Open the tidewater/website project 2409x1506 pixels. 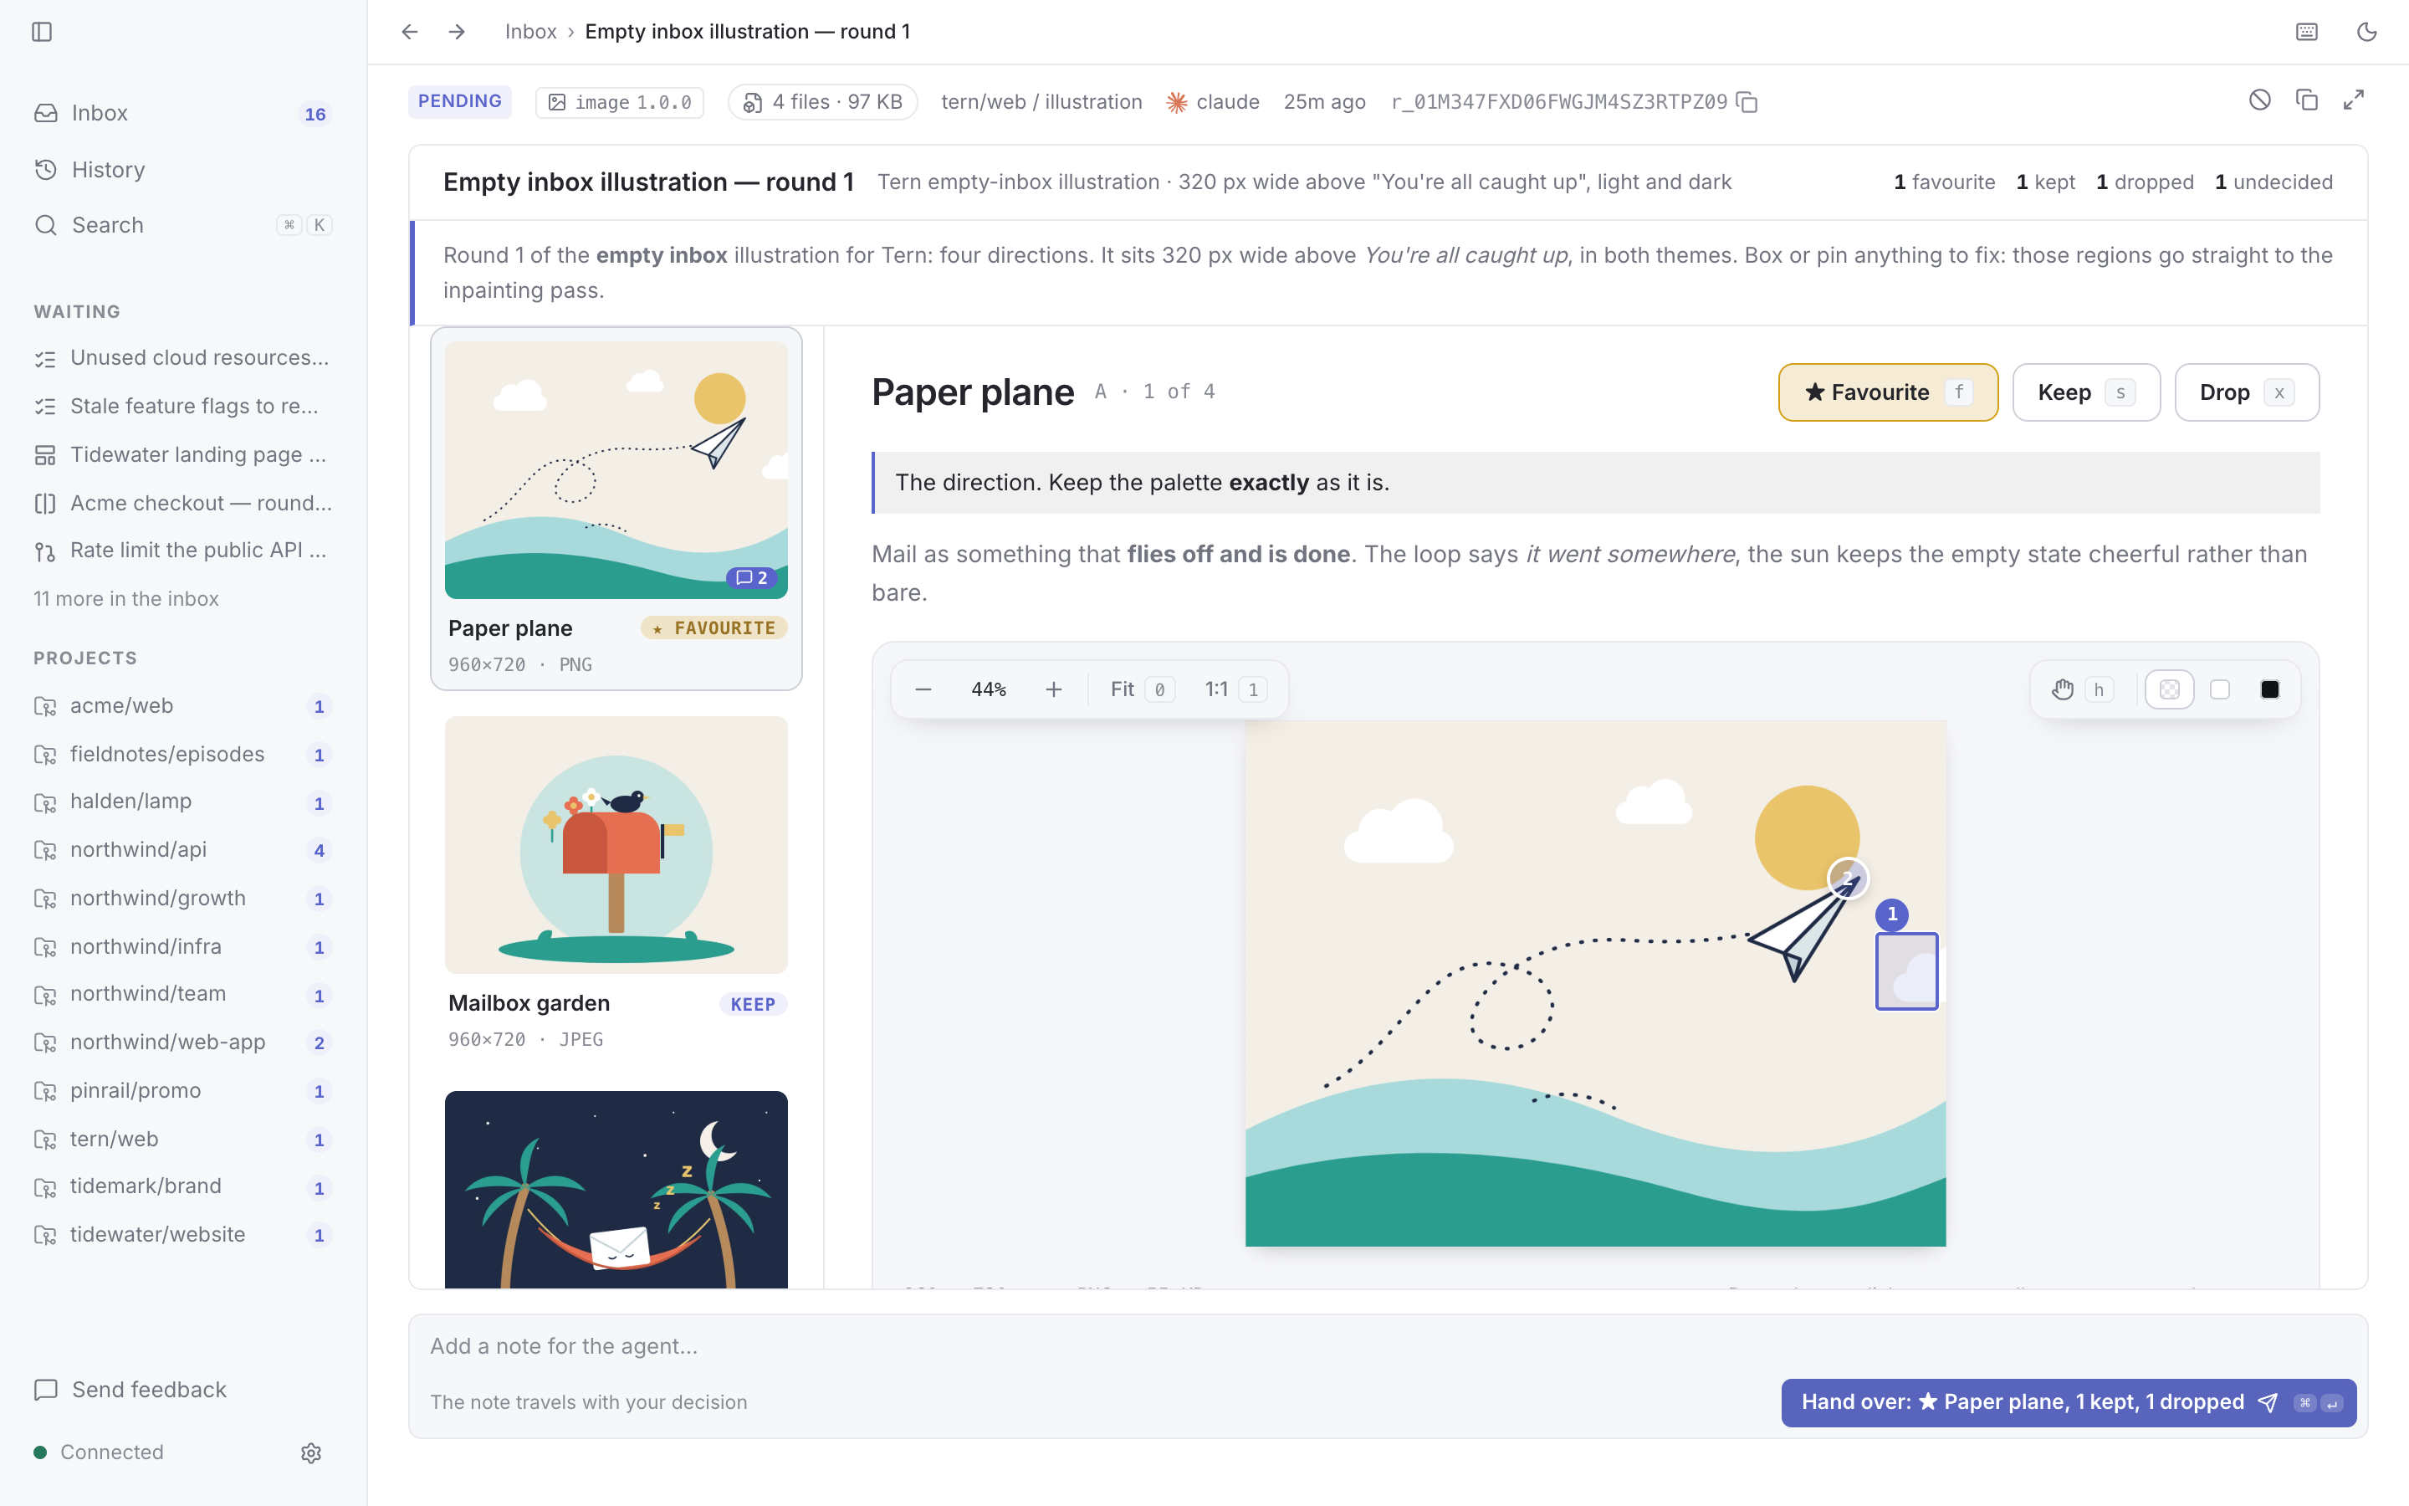pyautogui.click(x=183, y=1234)
